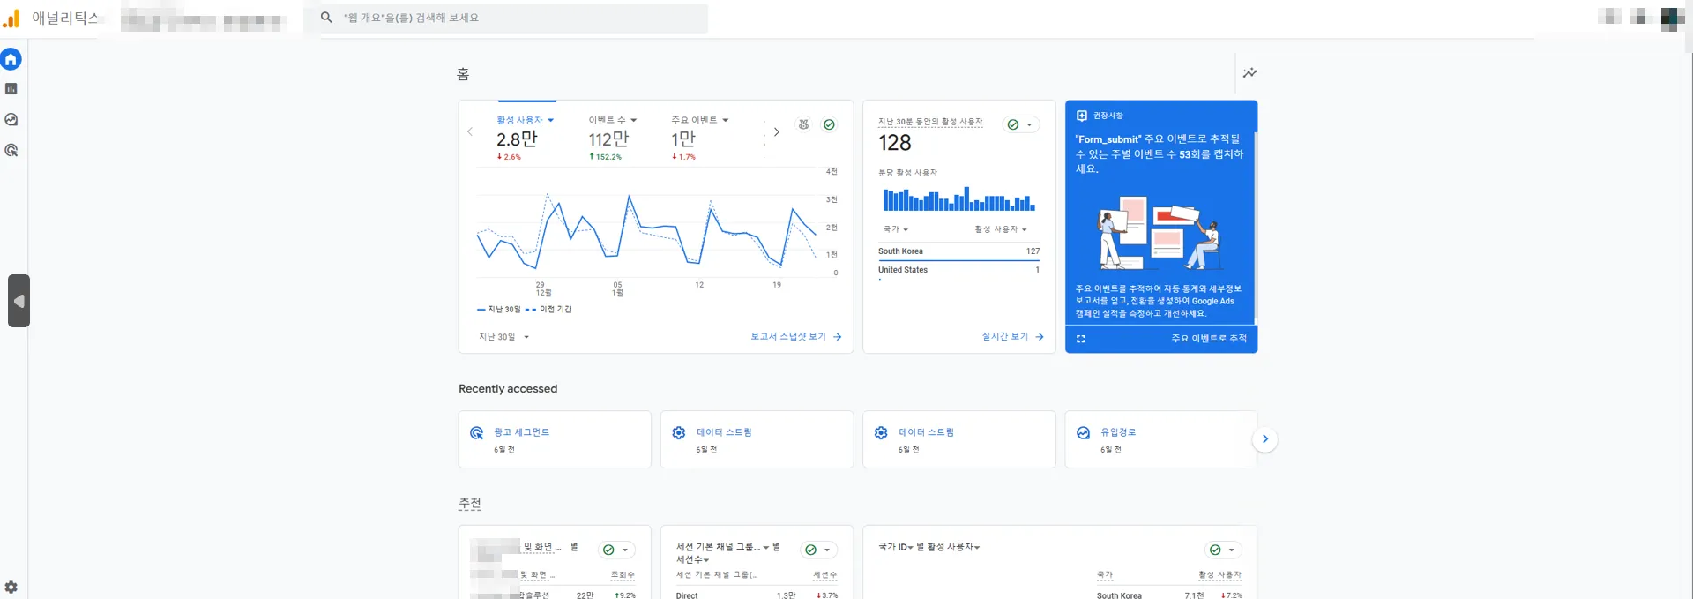
Task: Open the Home icon in left sidebar
Action: (11, 59)
